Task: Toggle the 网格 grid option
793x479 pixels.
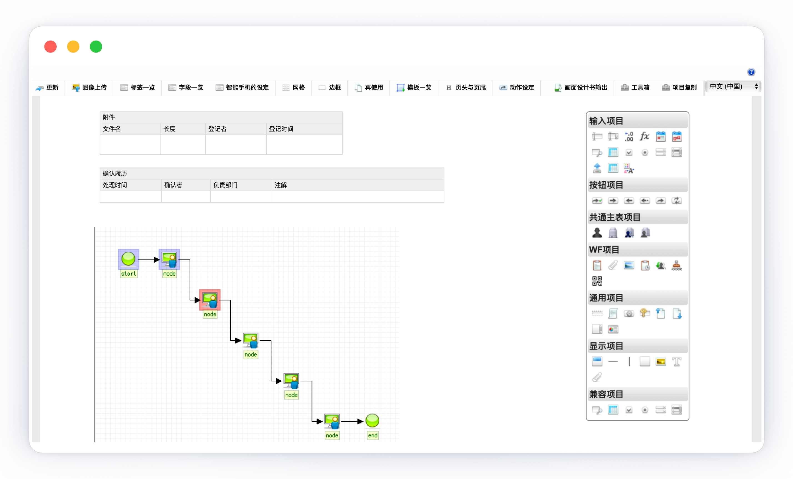Action: tap(294, 88)
